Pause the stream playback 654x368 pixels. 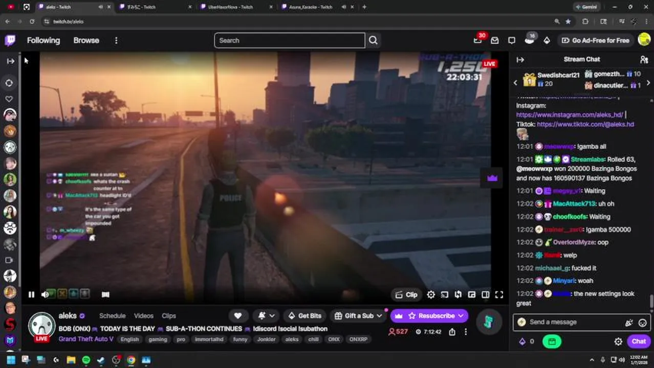click(x=31, y=294)
